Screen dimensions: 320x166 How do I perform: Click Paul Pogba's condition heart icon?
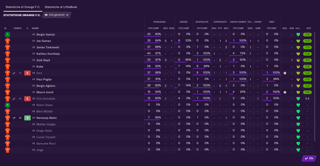pyautogui.click(x=298, y=79)
